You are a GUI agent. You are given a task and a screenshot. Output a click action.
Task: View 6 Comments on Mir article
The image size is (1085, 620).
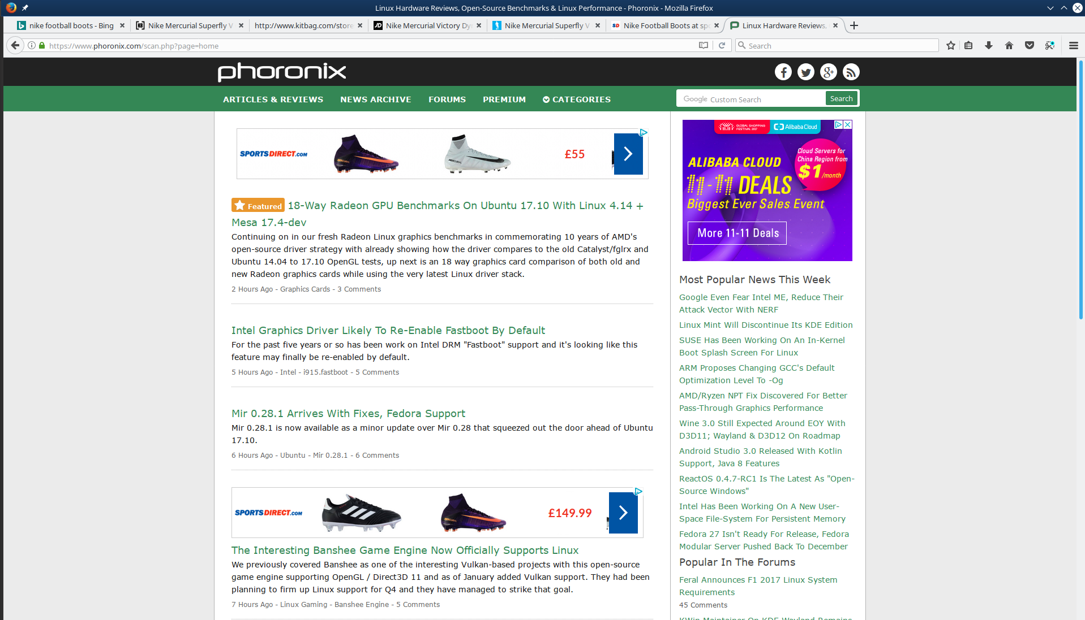(378, 456)
